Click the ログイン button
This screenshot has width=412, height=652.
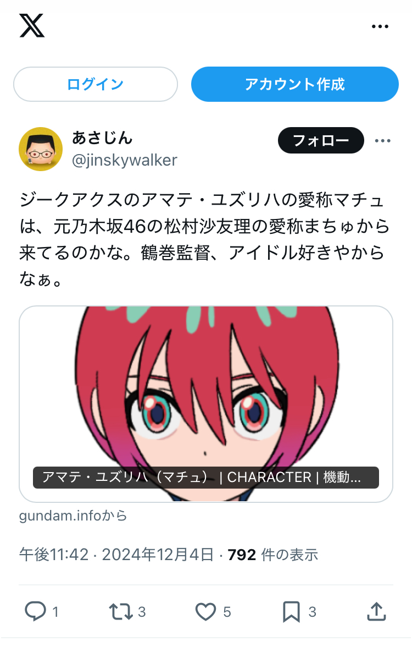pos(96,84)
